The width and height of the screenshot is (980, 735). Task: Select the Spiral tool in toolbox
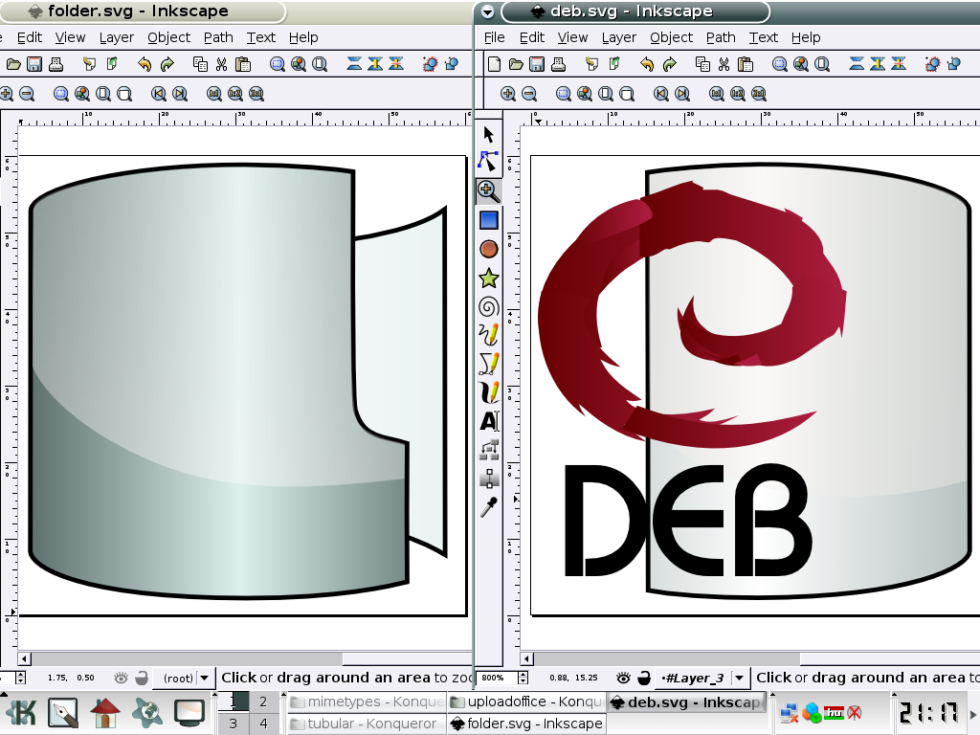click(x=489, y=307)
